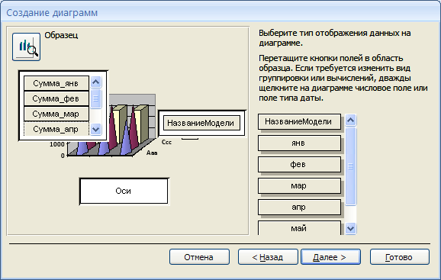Viewport: 441px width, 280px height.
Task: Select the Сумма_янв data field
Action: 56,83
